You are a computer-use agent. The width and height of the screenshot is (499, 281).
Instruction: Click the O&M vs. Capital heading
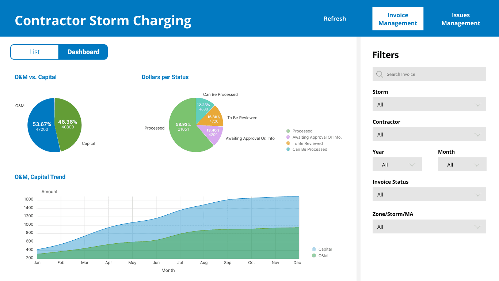pyautogui.click(x=35, y=77)
